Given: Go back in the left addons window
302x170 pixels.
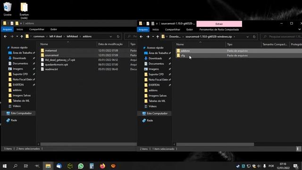Looking at the screenshot, I should [5, 36].
